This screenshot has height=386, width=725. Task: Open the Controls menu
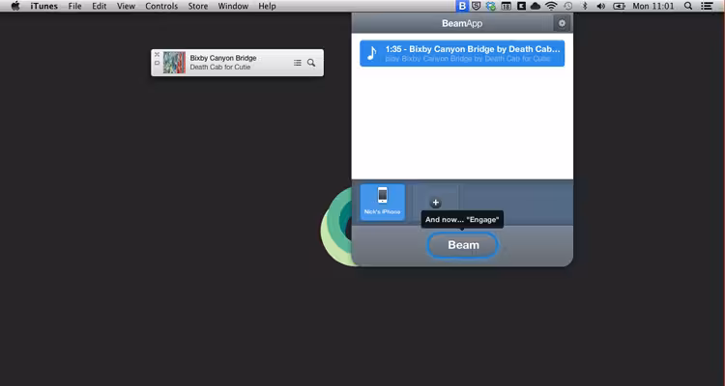[x=161, y=6]
